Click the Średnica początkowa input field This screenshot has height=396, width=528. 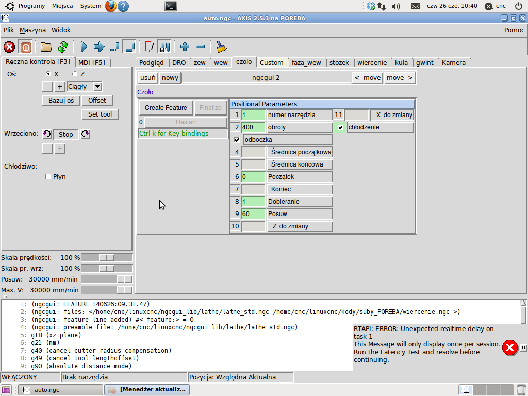pyautogui.click(x=253, y=152)
